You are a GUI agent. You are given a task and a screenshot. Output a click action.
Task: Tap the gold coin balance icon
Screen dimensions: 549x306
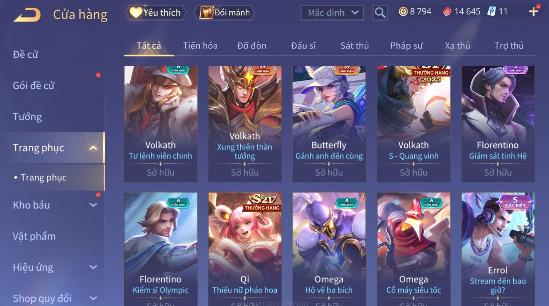tap(403, 12)
